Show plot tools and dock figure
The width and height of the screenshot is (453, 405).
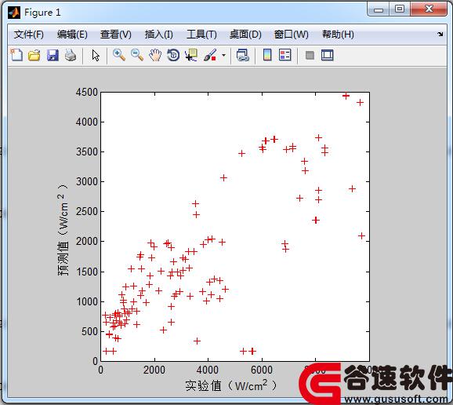328,55
